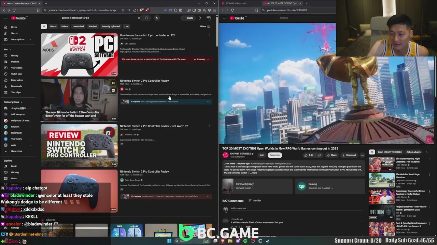437x245 pixels.
Task: Open more options for 'How to use the switch 2 pro controller' result
Action: click(209, 35)
